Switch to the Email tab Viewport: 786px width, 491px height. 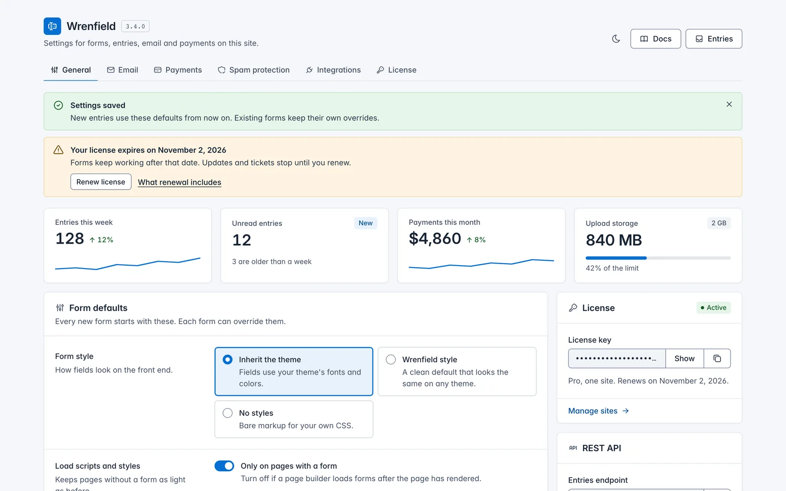[122, 70]
